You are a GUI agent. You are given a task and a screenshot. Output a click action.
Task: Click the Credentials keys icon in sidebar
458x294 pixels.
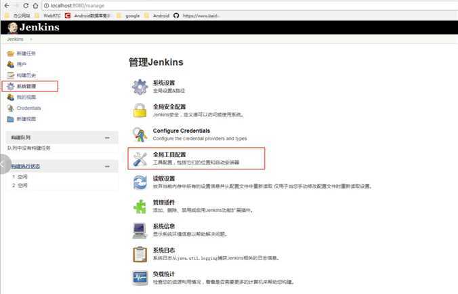(11, 108)
